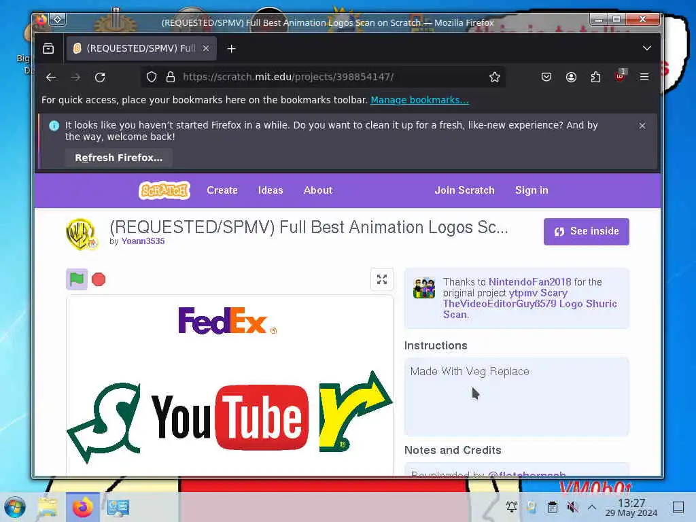Open the Yoann3535 author profile link
696x522 pixels.
[x=143, y=241]
